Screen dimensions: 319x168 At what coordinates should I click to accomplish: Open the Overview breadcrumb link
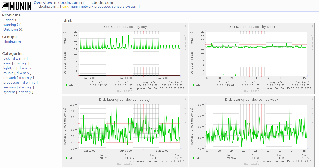(x=43, y=2)
